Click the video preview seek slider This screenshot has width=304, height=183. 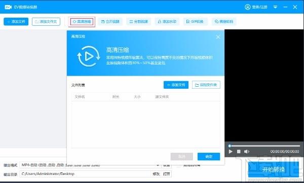pyautogui.click(x=264, y=146)
